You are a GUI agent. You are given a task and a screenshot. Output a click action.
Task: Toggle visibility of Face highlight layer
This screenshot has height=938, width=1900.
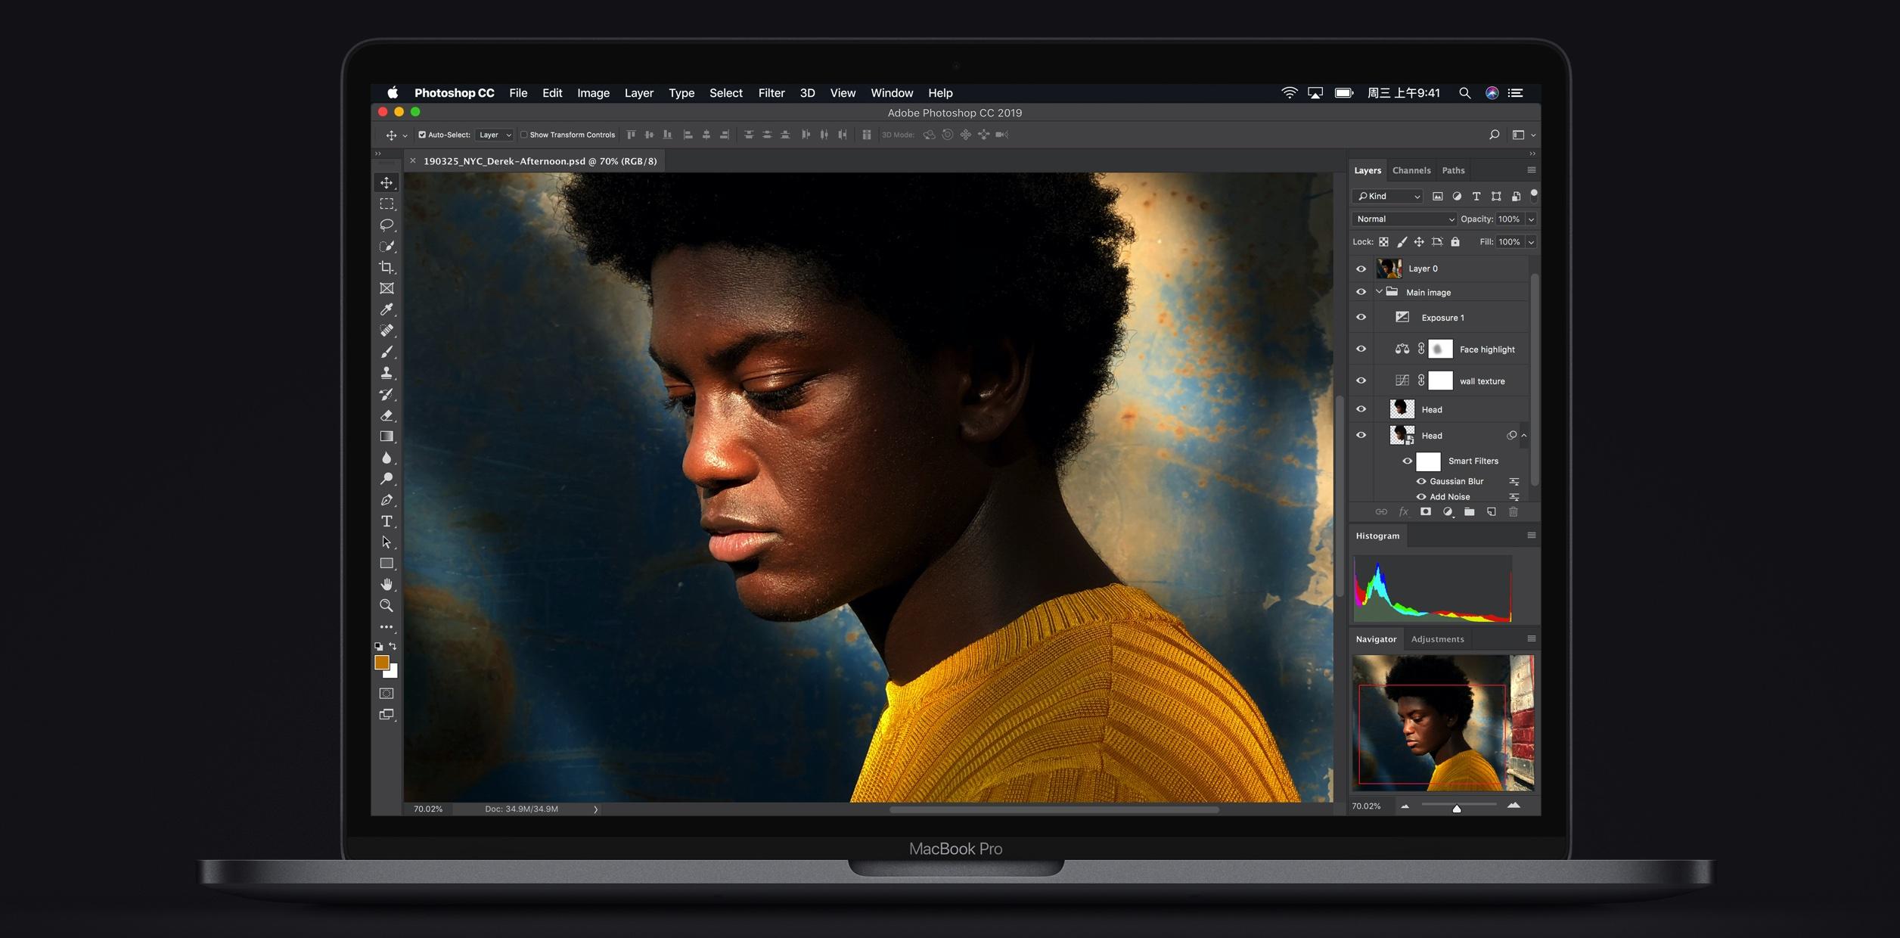pos(1361,349)
